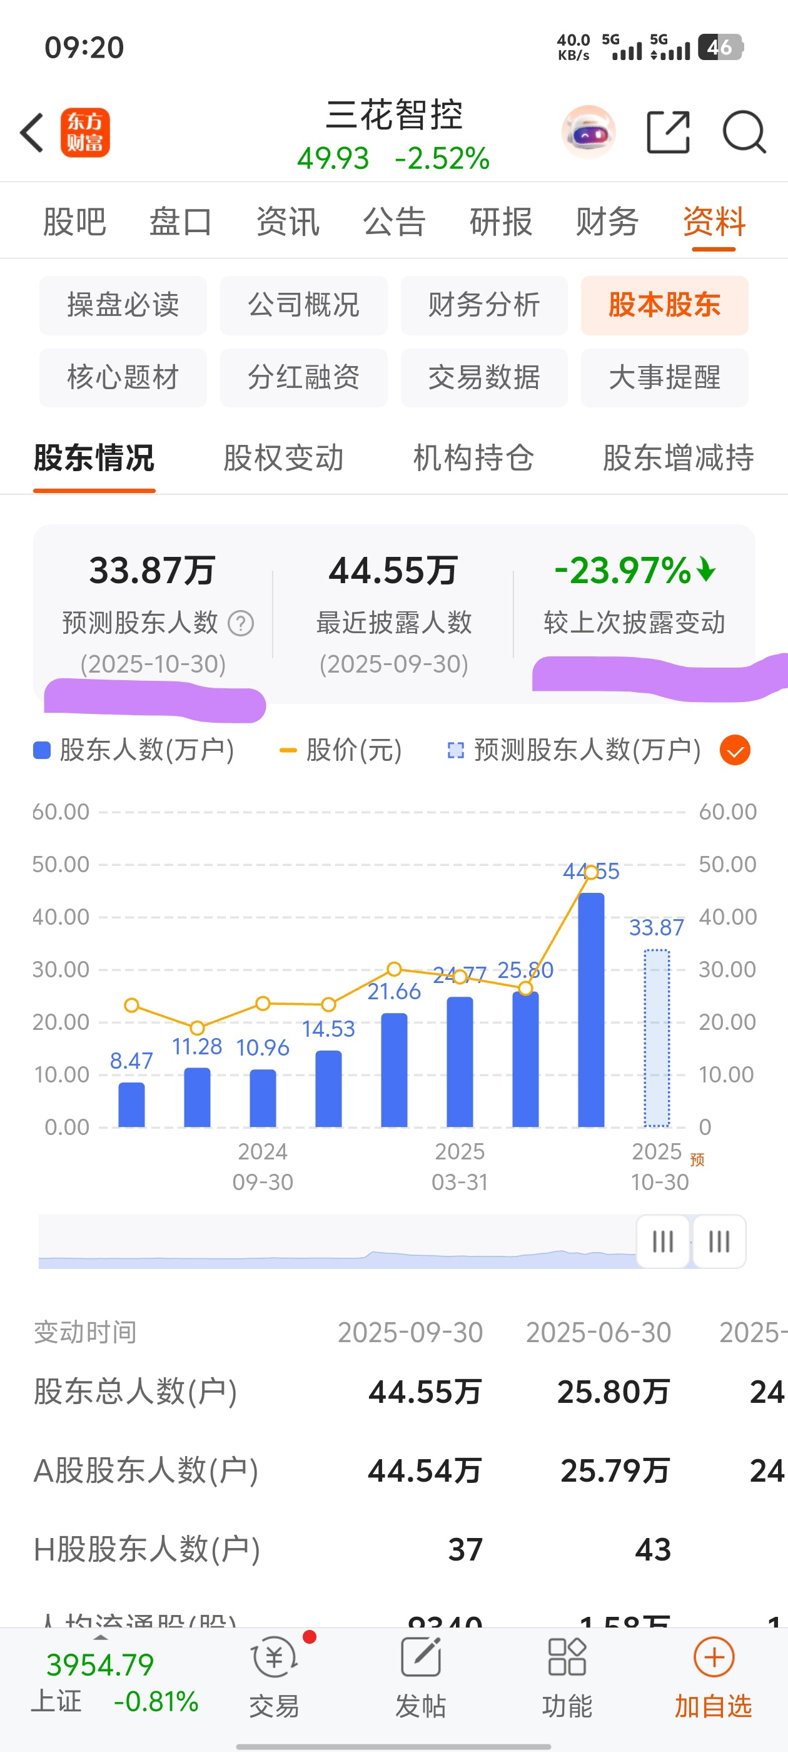Open 分红融资 section
This screenshot has width=788, height=1752.
304,377
